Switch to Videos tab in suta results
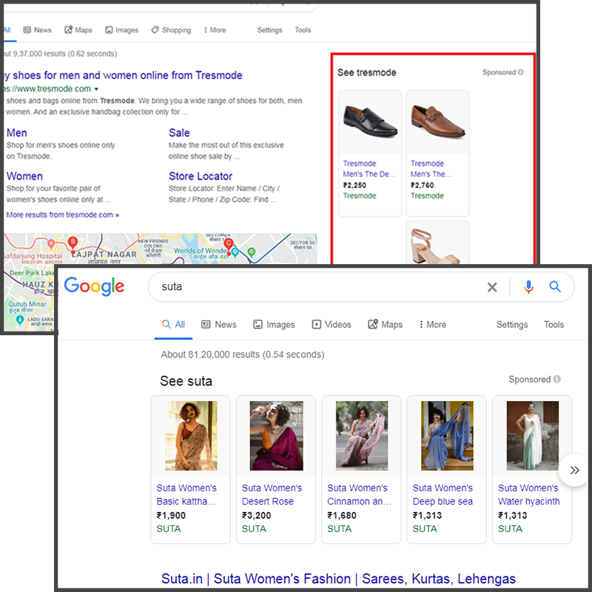The width and height of the screenshot is (592, 592). (331, 324)
